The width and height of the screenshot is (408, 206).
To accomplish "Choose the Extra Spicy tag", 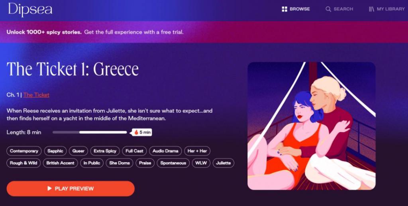I will coord(105,151).
